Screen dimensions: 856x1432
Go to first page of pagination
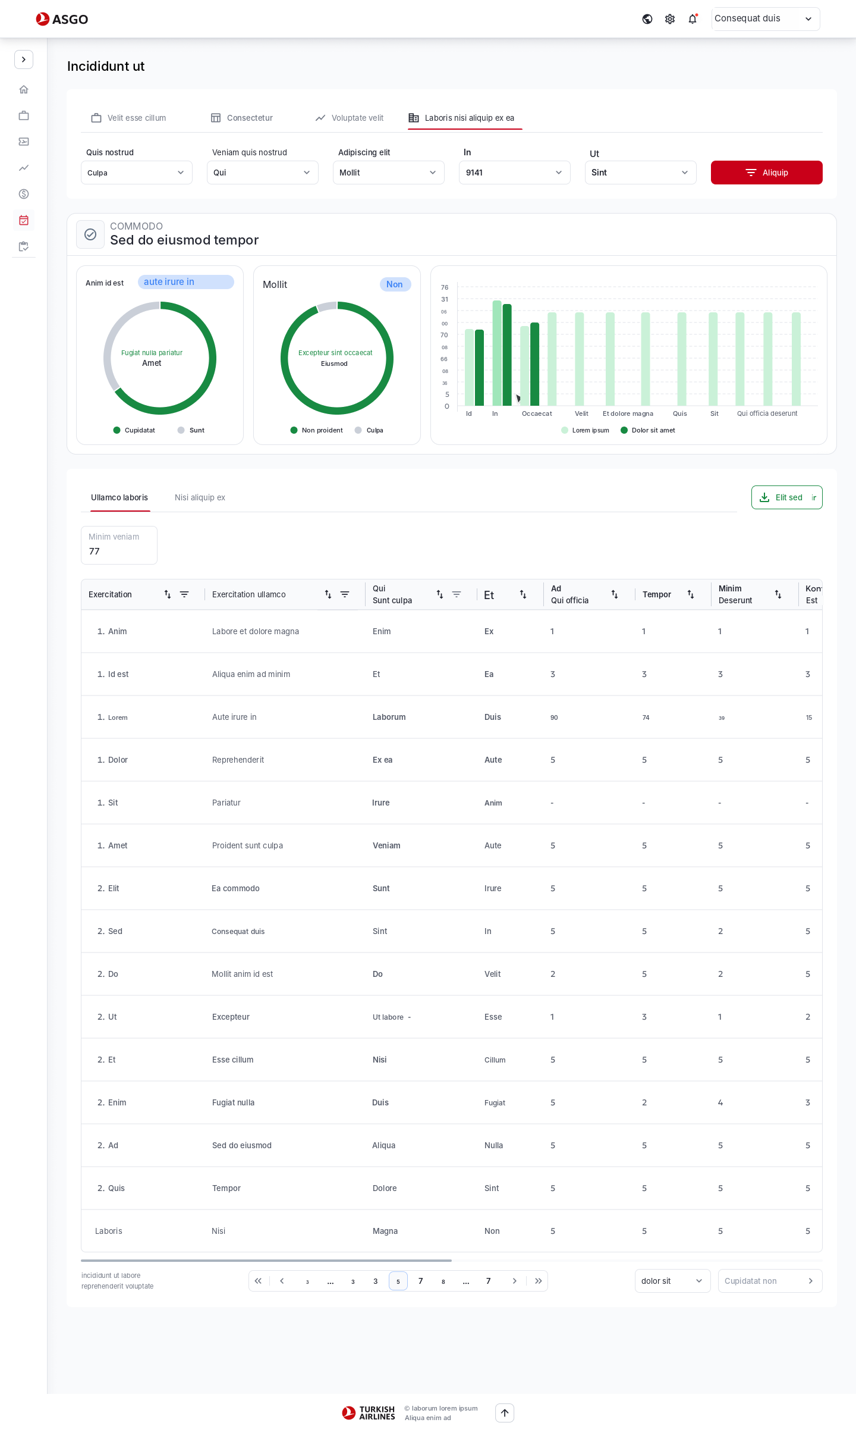point(258,1281)
